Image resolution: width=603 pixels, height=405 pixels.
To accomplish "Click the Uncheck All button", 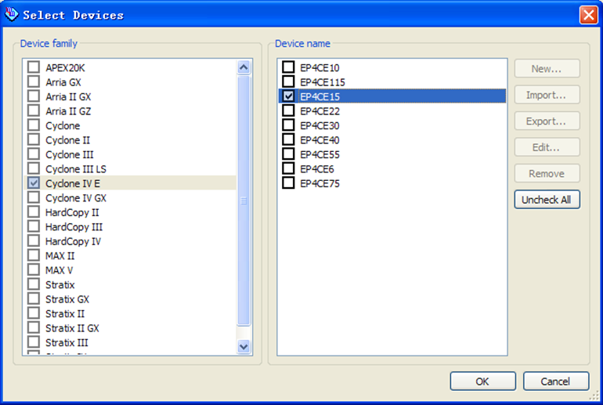I will [547, 199].
